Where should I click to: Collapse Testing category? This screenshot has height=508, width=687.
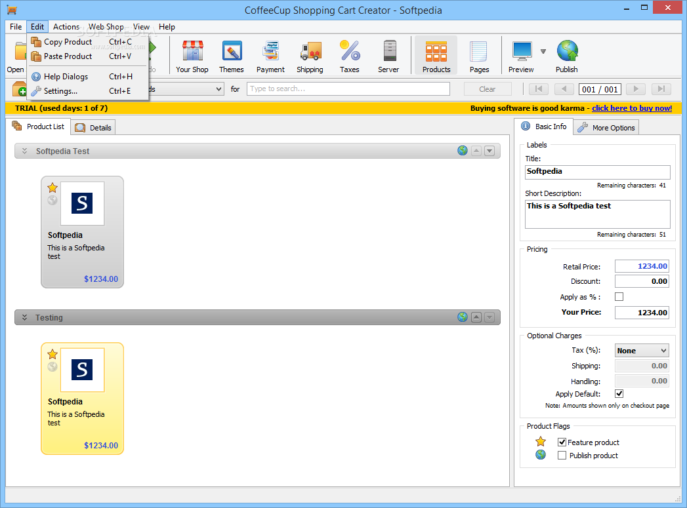pos(24,317)
